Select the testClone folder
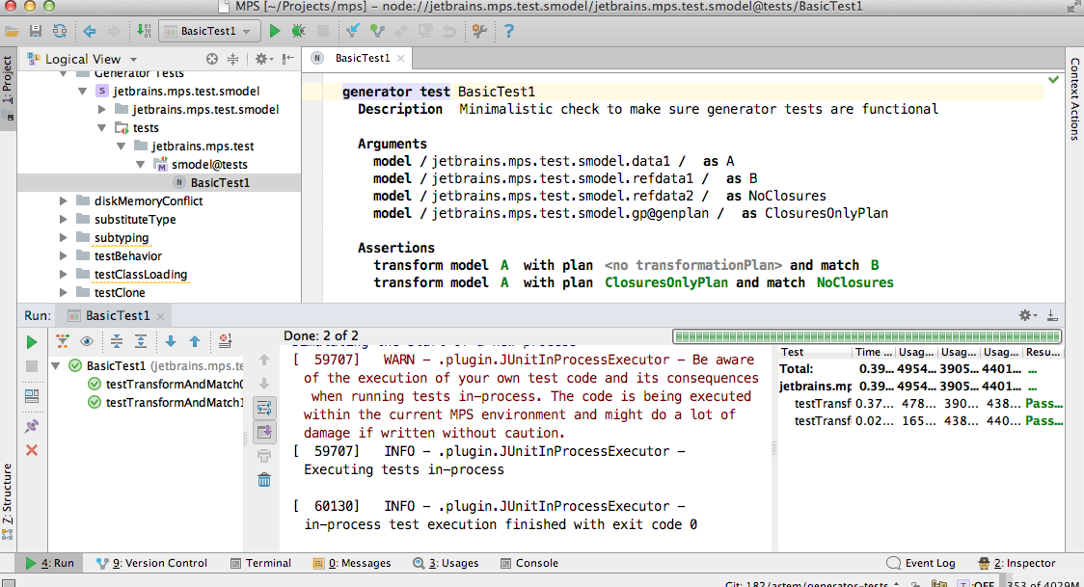 (120, 292)
